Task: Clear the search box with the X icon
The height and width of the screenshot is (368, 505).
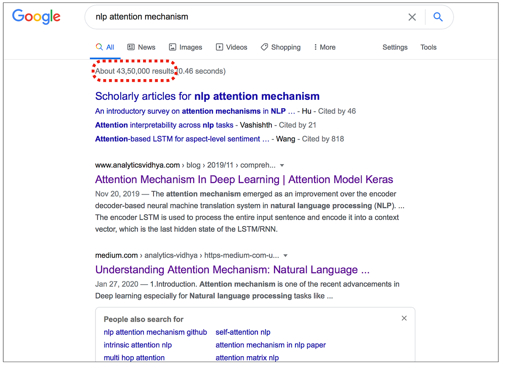Action: point(412,17)
